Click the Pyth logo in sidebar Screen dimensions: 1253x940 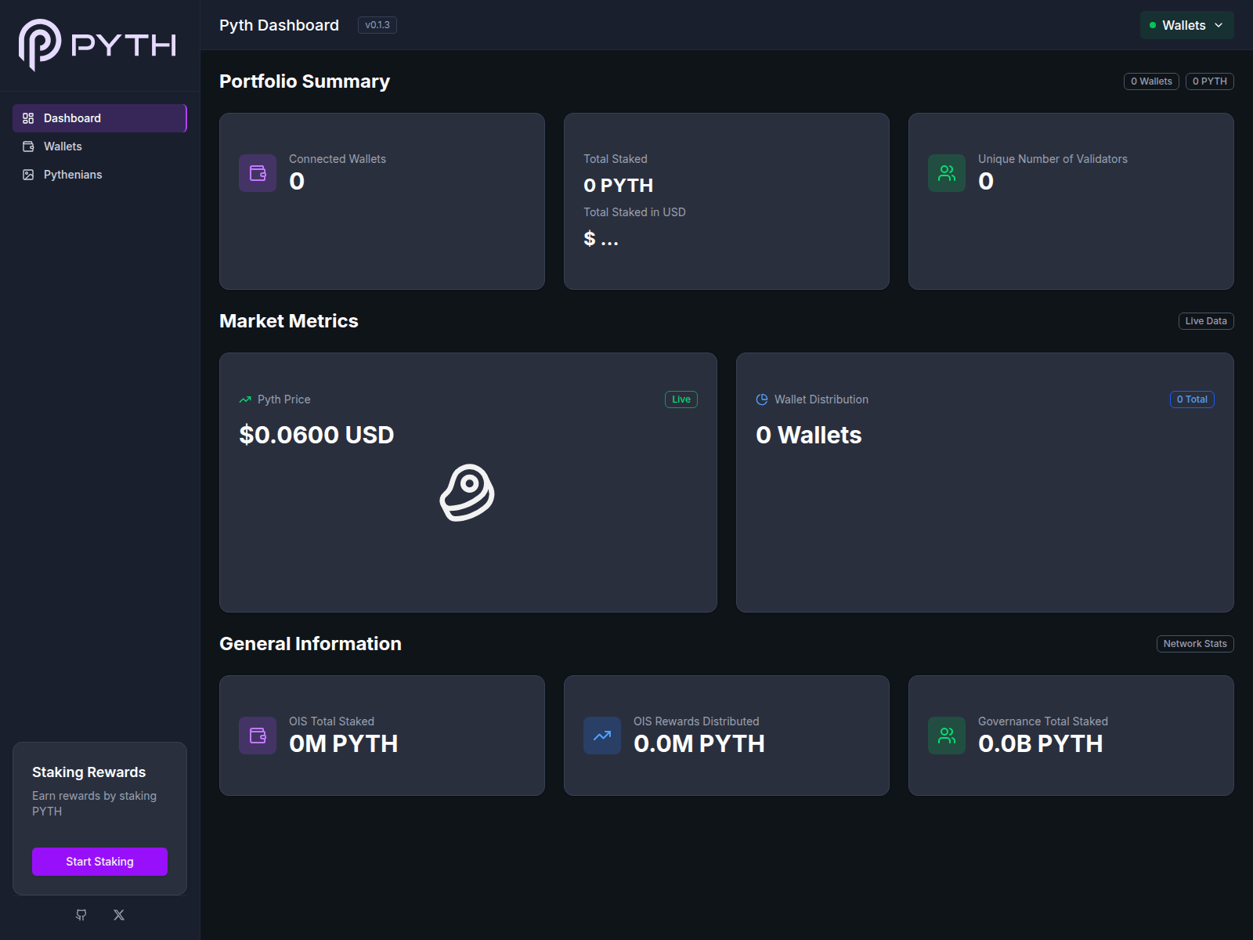coord(97,45)
